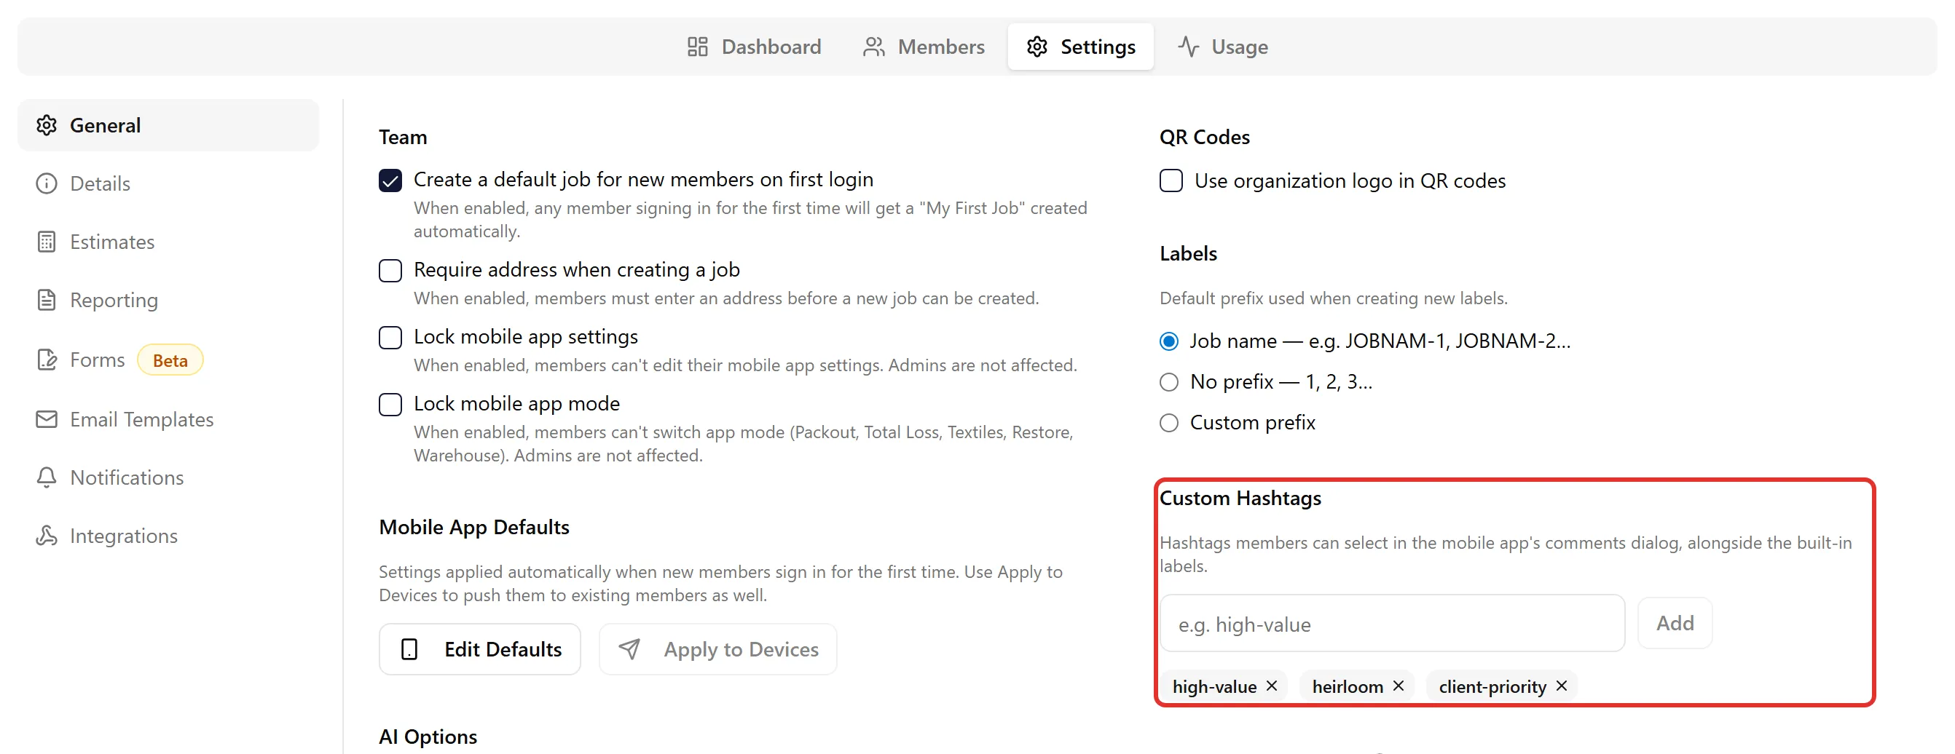Click the Add hashtag button
Viewport: 1955px width, 754px height.
(1675, 624)
